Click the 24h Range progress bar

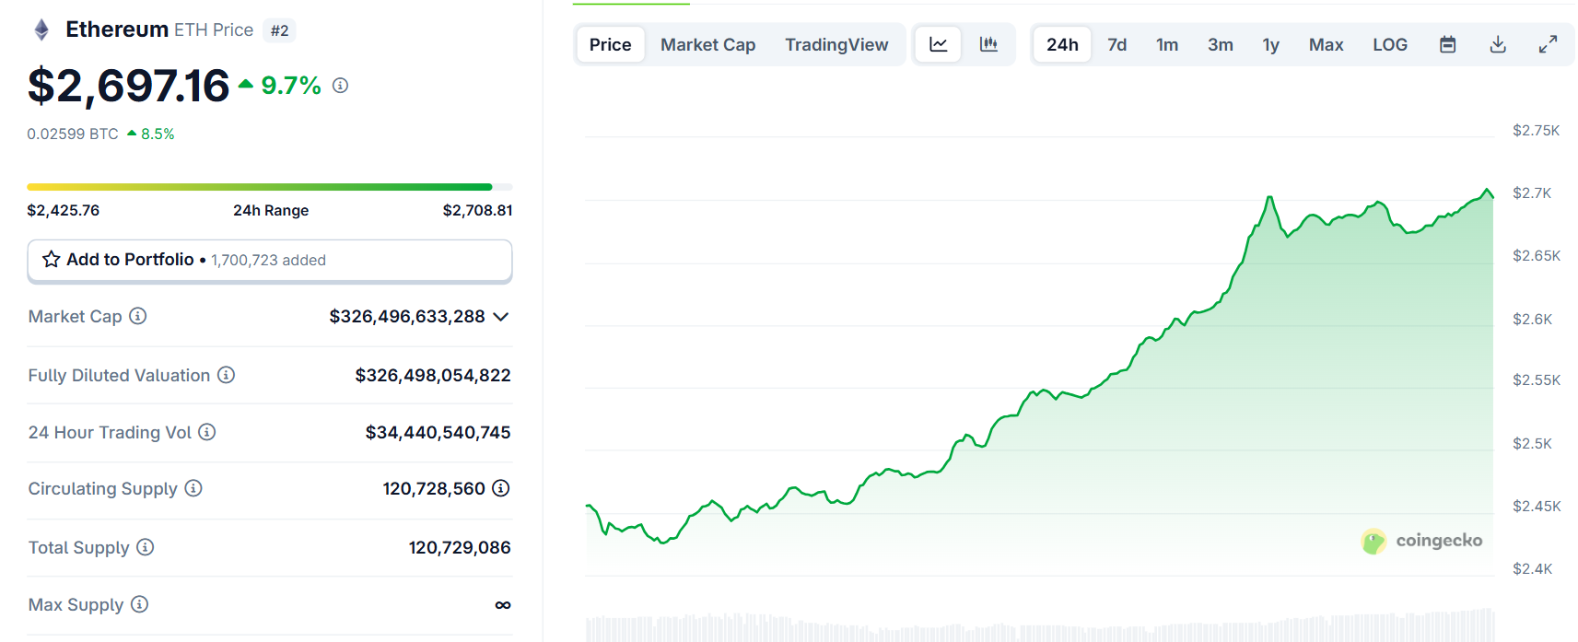pos(270,187)
